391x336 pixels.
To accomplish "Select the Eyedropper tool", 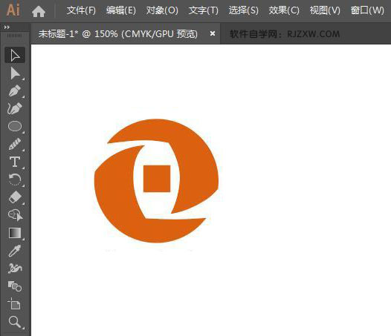I will (x=15, y=251).
